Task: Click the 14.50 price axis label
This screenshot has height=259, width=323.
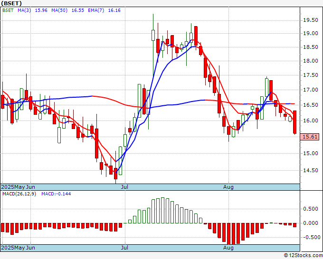Action: click(311, 171)
